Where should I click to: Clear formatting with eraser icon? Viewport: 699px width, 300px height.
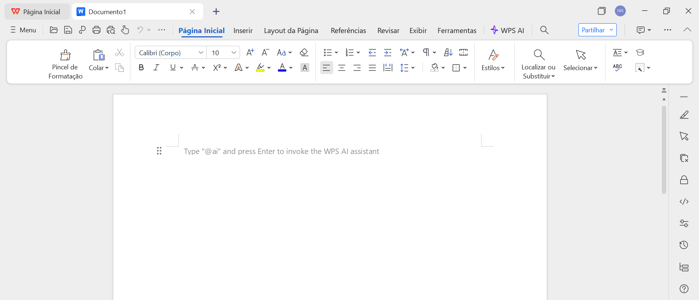click(x=304, y=52)
